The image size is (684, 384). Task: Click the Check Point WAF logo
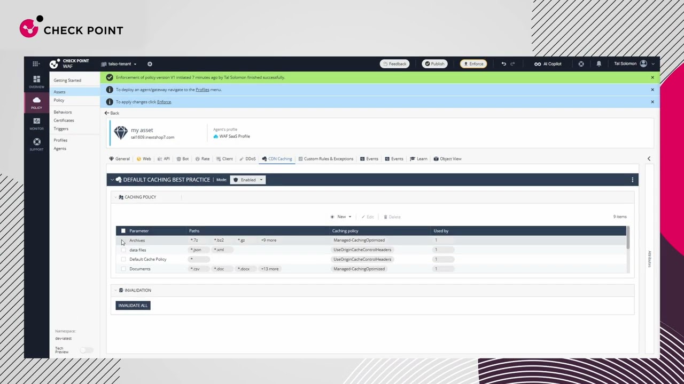coord(69,63)
